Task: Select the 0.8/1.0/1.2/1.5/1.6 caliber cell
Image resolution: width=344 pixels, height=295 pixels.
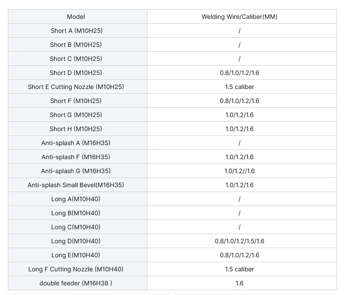Action: pyautogui.click(x=242, y=241)
